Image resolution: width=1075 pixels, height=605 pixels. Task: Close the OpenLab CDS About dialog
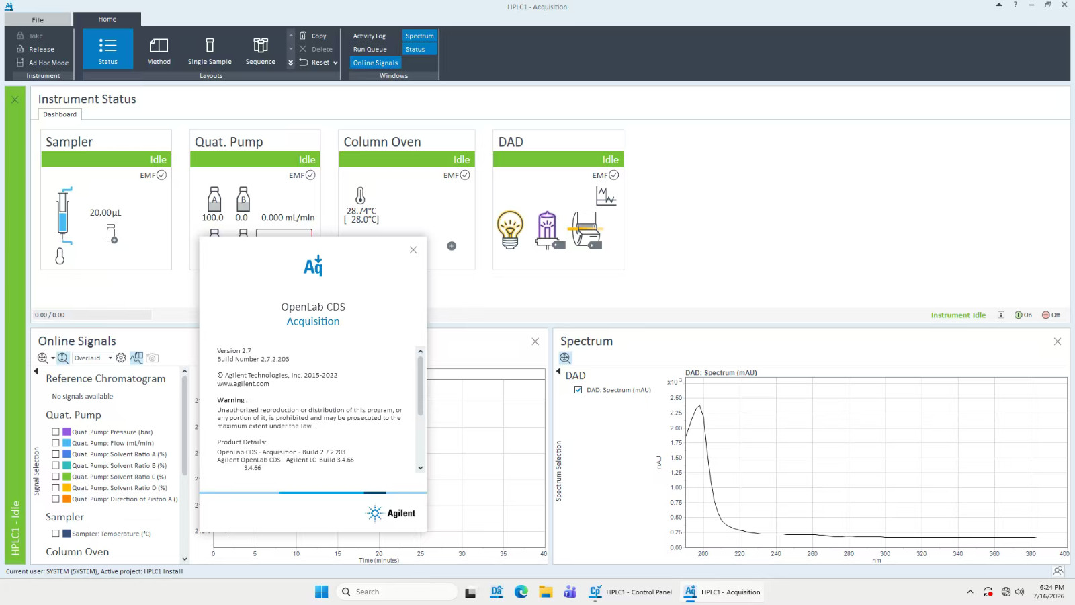(413, 250)
